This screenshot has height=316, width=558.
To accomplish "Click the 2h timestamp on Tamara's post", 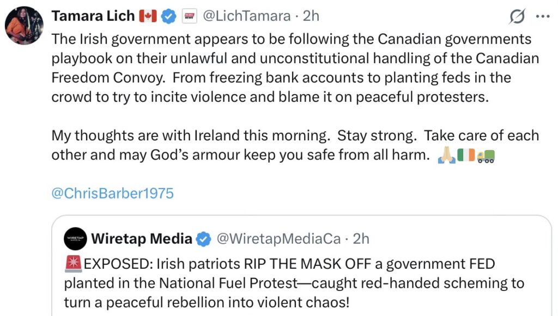I will click(311, 16).
